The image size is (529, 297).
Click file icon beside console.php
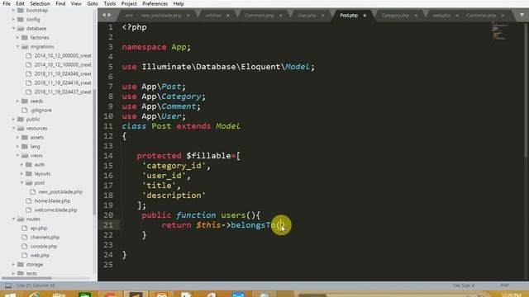click(25, 246)
